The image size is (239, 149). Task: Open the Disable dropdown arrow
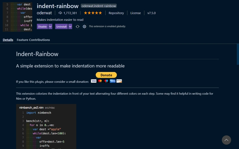[50, 27]
